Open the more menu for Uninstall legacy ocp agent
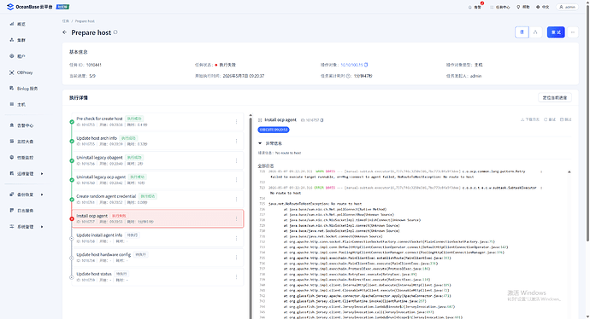590x319 pixels. 236,180
